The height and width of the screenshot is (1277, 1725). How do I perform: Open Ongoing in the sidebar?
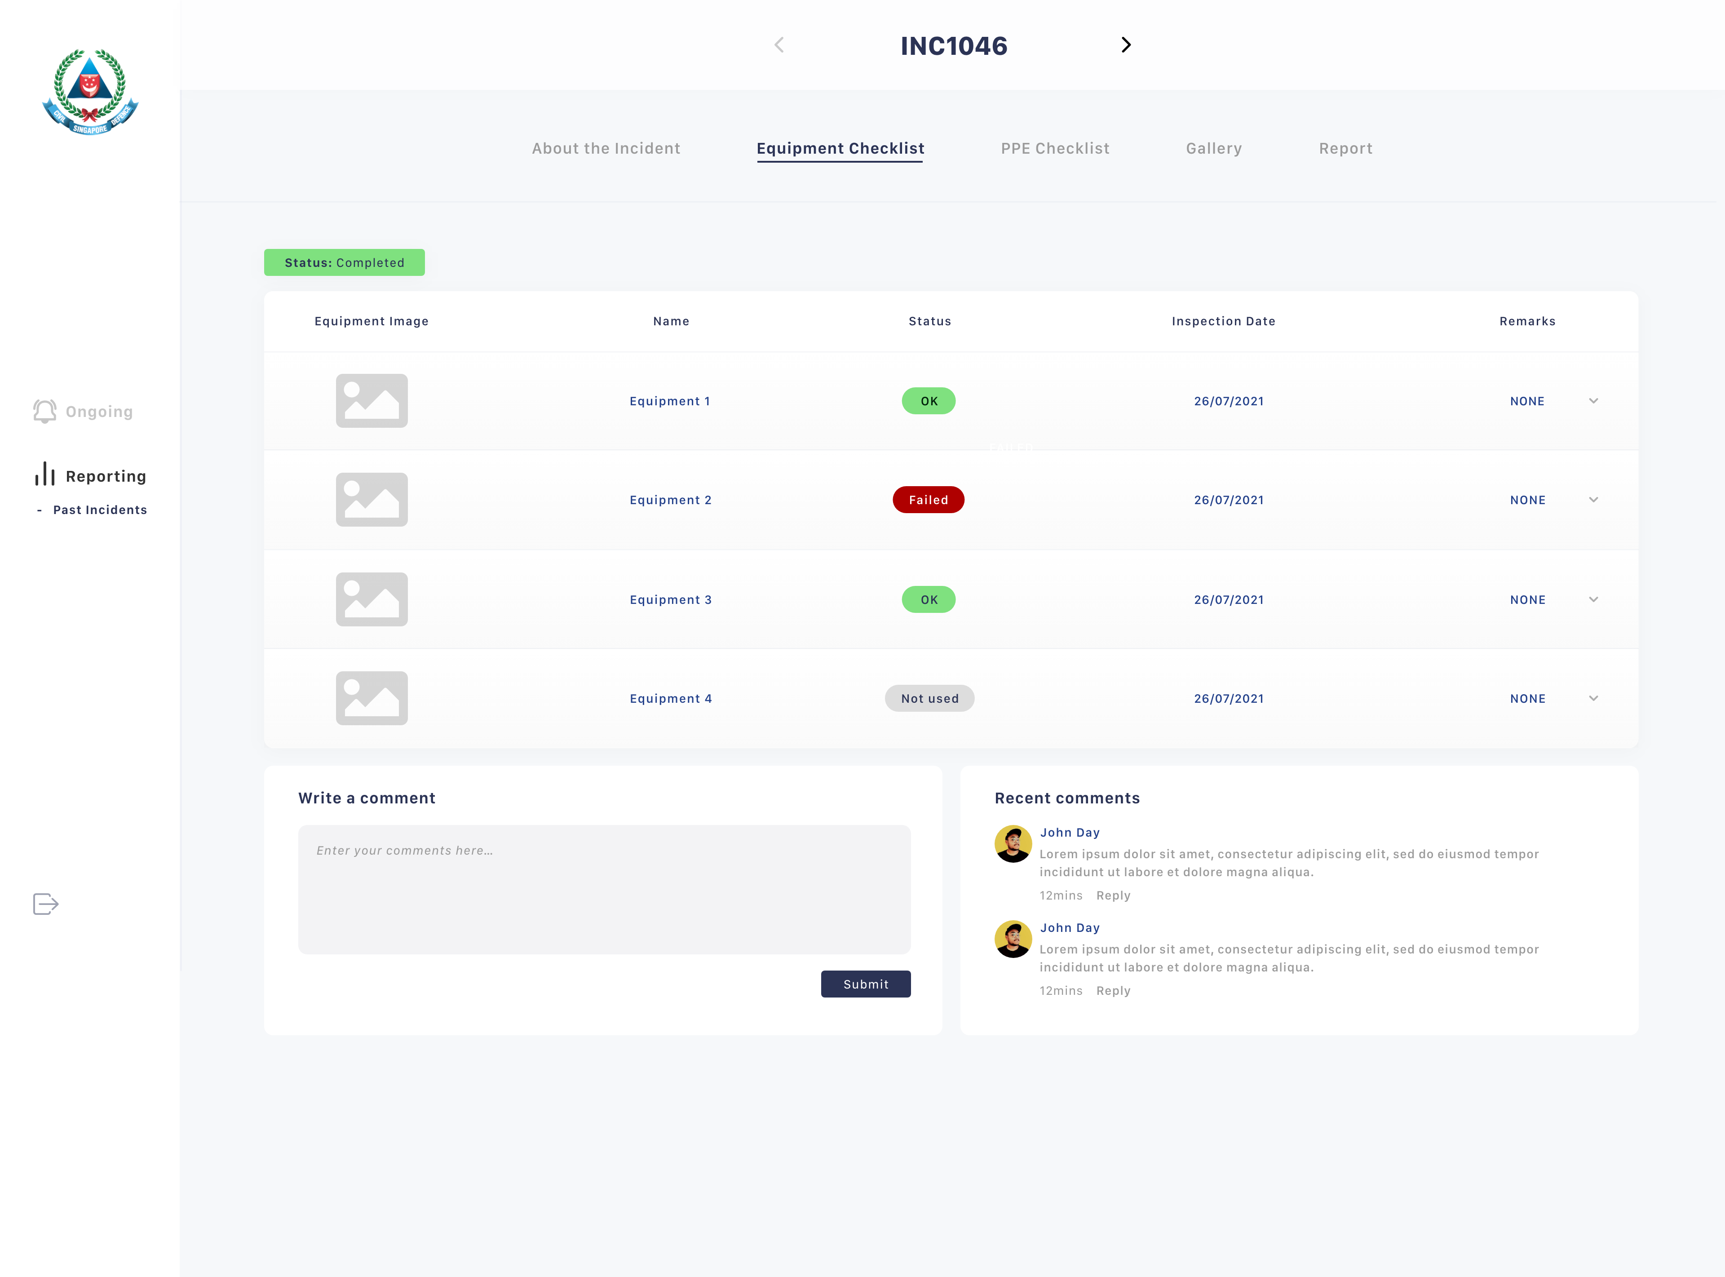[99, 411]
